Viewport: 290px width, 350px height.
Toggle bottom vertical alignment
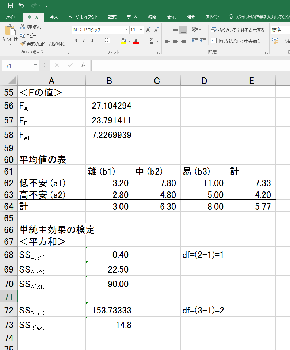tap(183, 30)
